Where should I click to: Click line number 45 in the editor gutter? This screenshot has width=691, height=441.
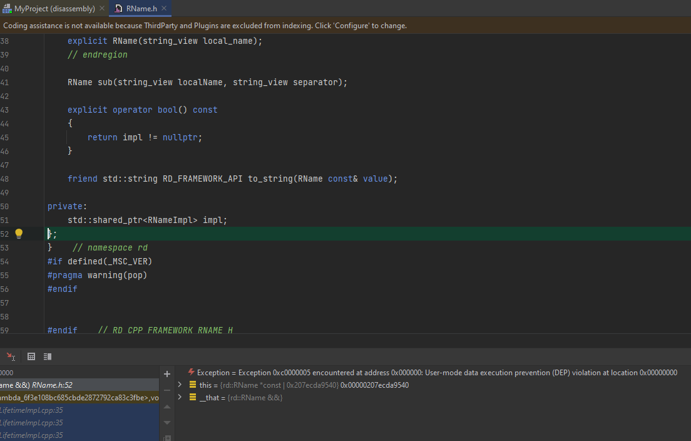point(6,137)
